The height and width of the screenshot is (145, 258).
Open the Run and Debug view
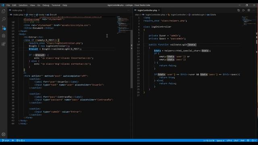4,36
